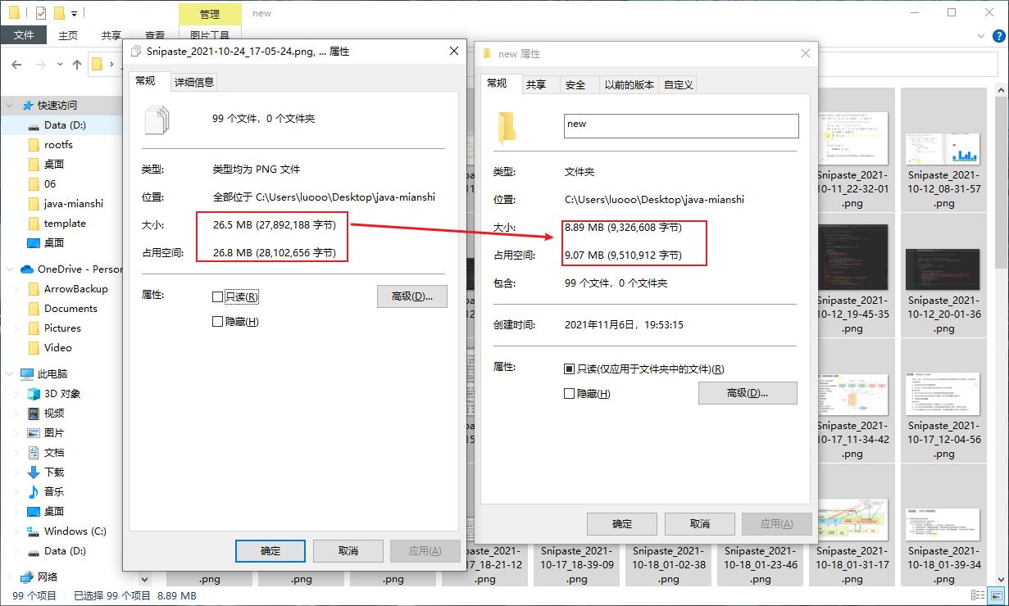1009x606 pixels.
Task: Click 高级(D)... button in new folder properties
Action: (748, 393)
